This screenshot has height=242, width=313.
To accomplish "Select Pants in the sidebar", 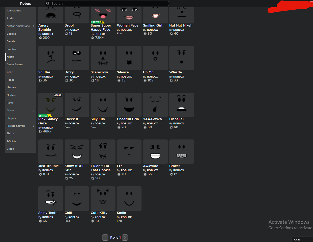I will click(x=10, y=103).
